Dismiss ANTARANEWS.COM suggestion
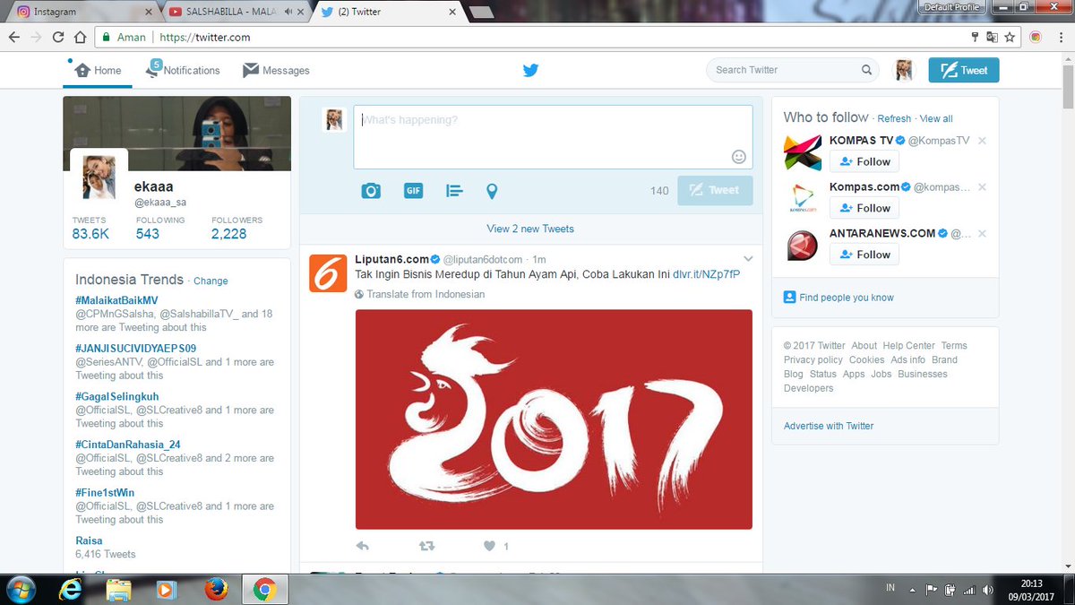 click(982, 234)
